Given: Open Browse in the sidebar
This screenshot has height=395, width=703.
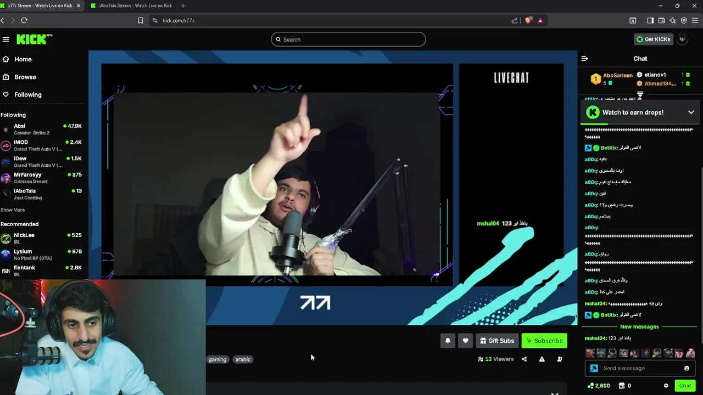Looking at the screenshot, I should [x=25, y=77].
